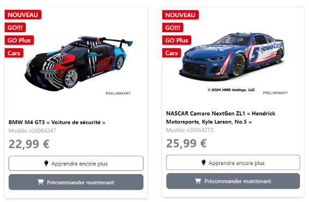Click the lightbulb icon under NASCAR Camaro
The width and height of the screenshot is (309, 202).
tap(204, 163)
